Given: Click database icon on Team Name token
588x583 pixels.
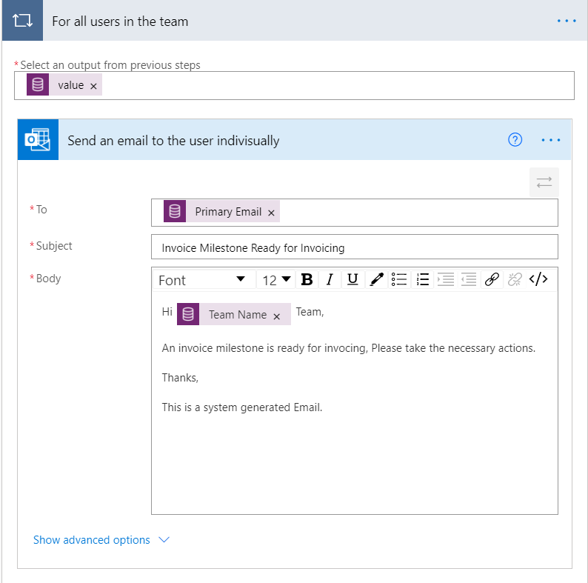Looking at the screenshot, I should point(188,314).
